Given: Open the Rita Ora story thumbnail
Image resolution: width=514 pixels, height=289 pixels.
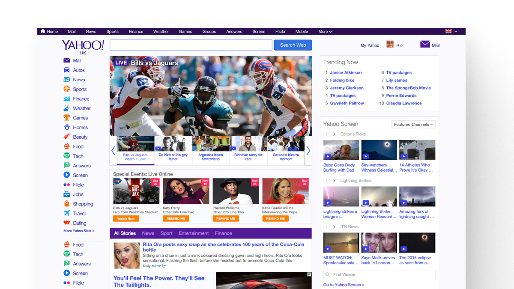Looking at the screenshot, I should [x=127, y=256].
